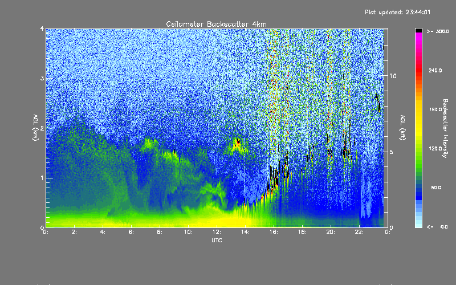Viewport: 456px width, 285px height.
Task: Click the '12:' tick on the UTC axis
Action: (x=217, y=232)
